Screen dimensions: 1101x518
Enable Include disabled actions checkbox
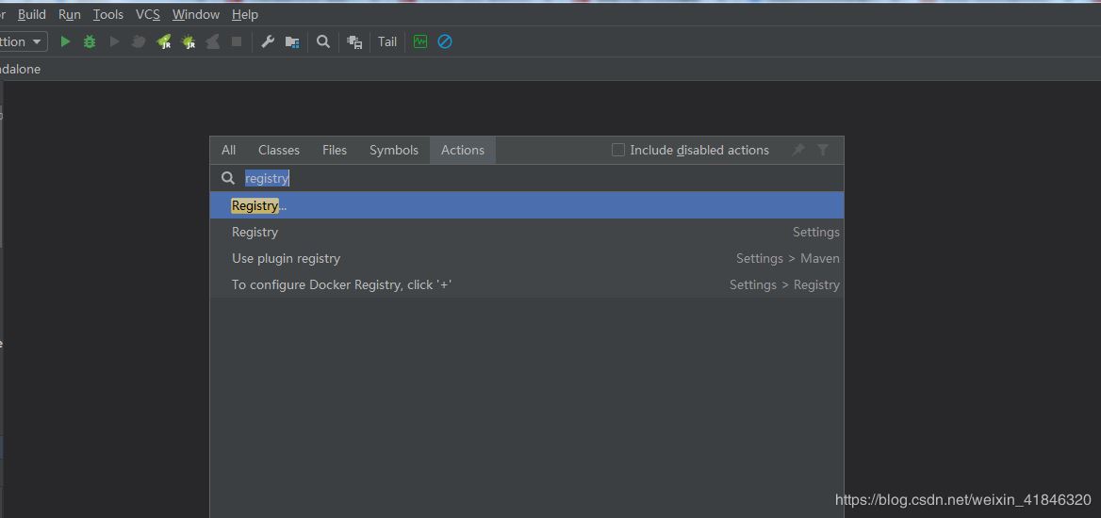(x=618, y=150)
